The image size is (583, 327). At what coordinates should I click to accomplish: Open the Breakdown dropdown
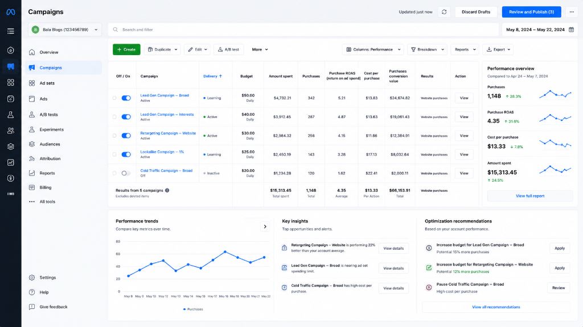pyautogui.click(x=428, y=49)
